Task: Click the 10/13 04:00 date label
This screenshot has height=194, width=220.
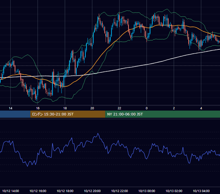Action: click(x=201, y=191)
